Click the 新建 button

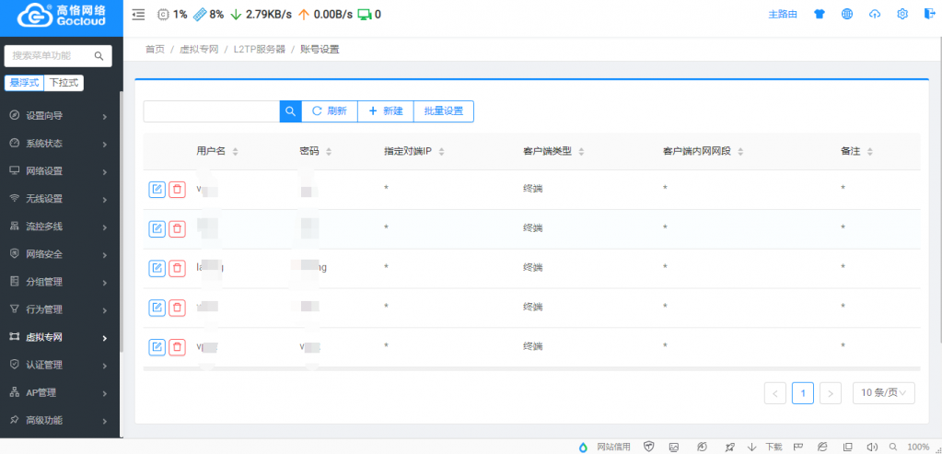(385, 111)
